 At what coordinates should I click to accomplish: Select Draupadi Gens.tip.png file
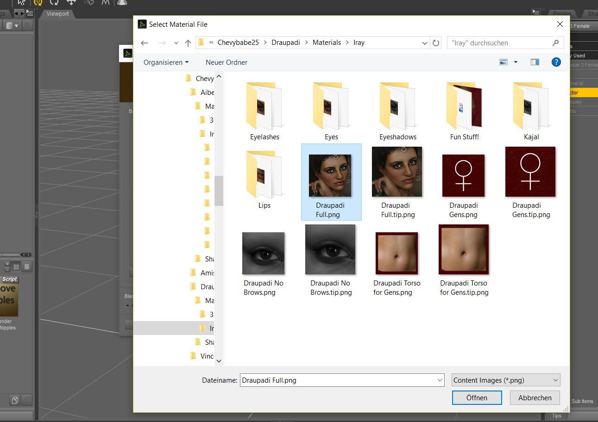[x=531, y=182]
